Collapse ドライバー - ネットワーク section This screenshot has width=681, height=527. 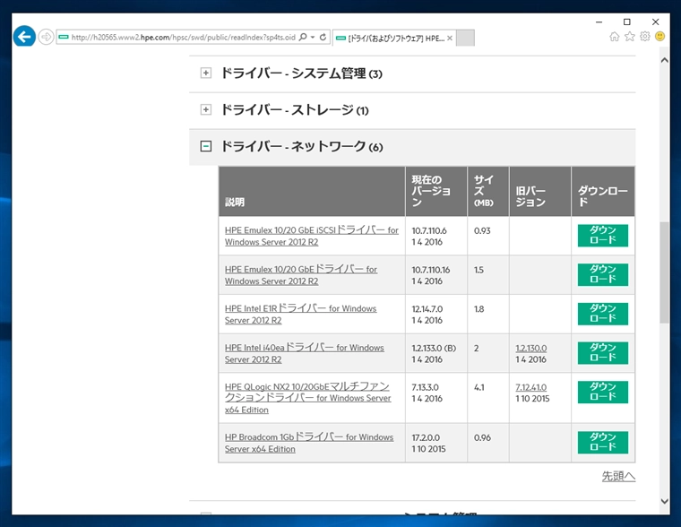click(x=206, y=146)
